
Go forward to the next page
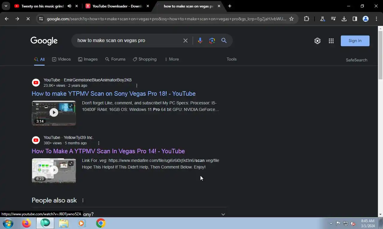(17, 19)
